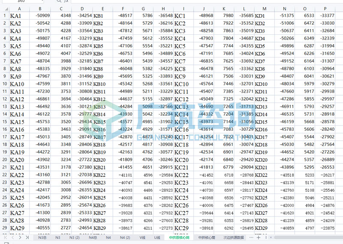Click cell KC5
343x244 pixels.
pyautogui.click(x=184, y=46)
